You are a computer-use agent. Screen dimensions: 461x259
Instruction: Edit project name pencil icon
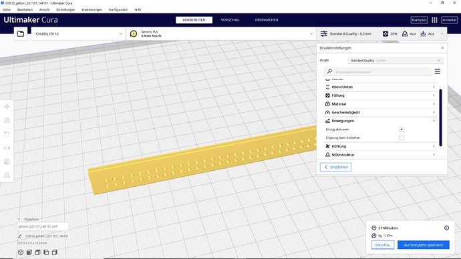pos(19,236)
